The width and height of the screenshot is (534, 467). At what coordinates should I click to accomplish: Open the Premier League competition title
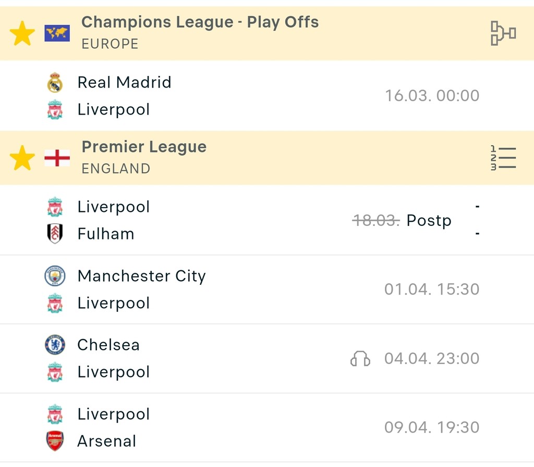pos(144,147)
